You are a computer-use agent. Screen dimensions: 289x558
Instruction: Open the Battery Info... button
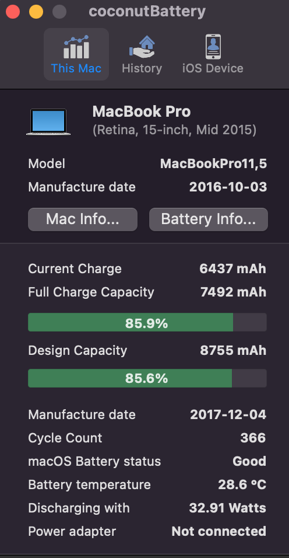[x=209, y=219]
